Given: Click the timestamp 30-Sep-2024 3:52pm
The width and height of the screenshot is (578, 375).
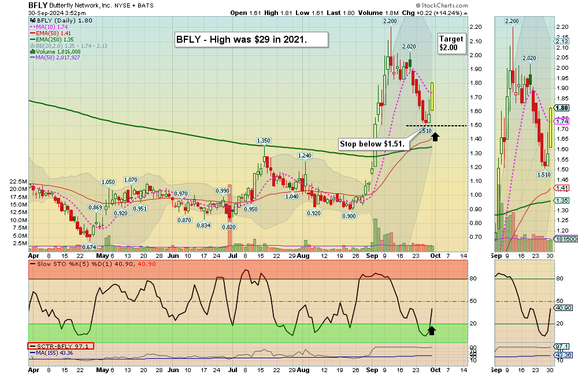Looking at the screenshot, I should [x=57, y=13].
